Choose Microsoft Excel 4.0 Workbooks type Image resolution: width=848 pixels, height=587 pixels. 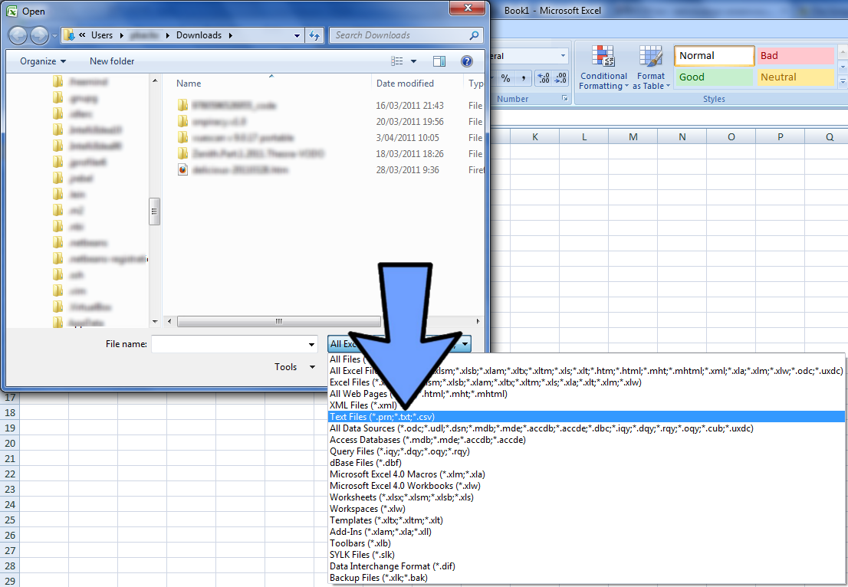coord(587,486)
